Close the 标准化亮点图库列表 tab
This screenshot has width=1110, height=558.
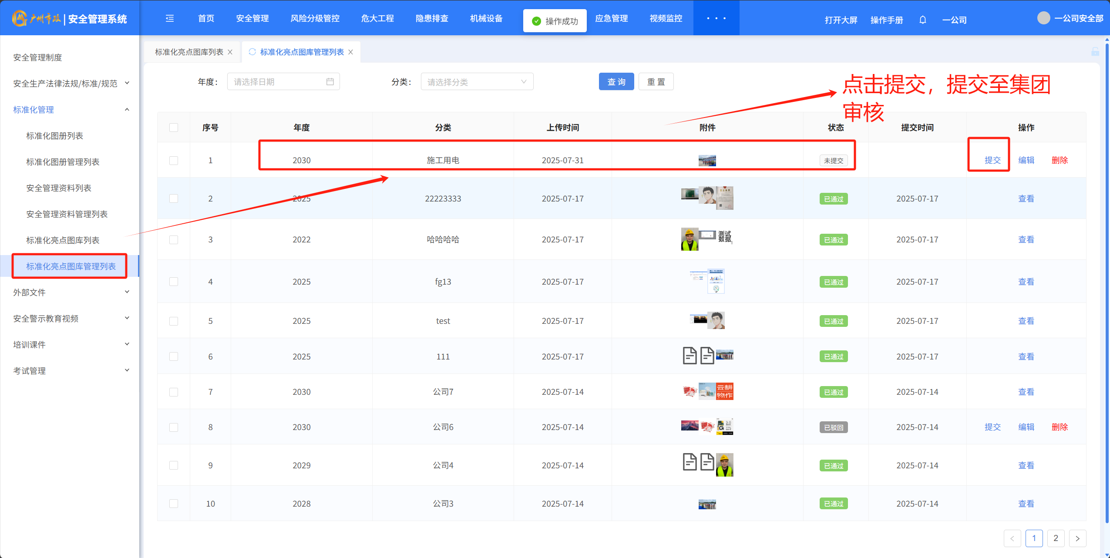tap(230, 52)
